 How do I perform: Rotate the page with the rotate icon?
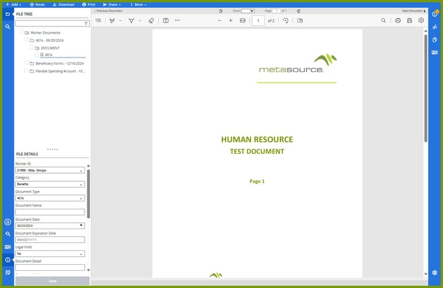tap(286, 20)
